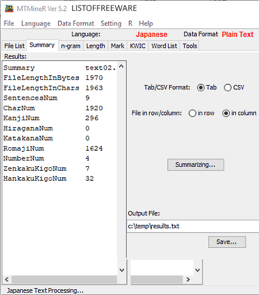Click the Output File path field
This screenshot has width=259, height=295.
click(x=193, y=226)
